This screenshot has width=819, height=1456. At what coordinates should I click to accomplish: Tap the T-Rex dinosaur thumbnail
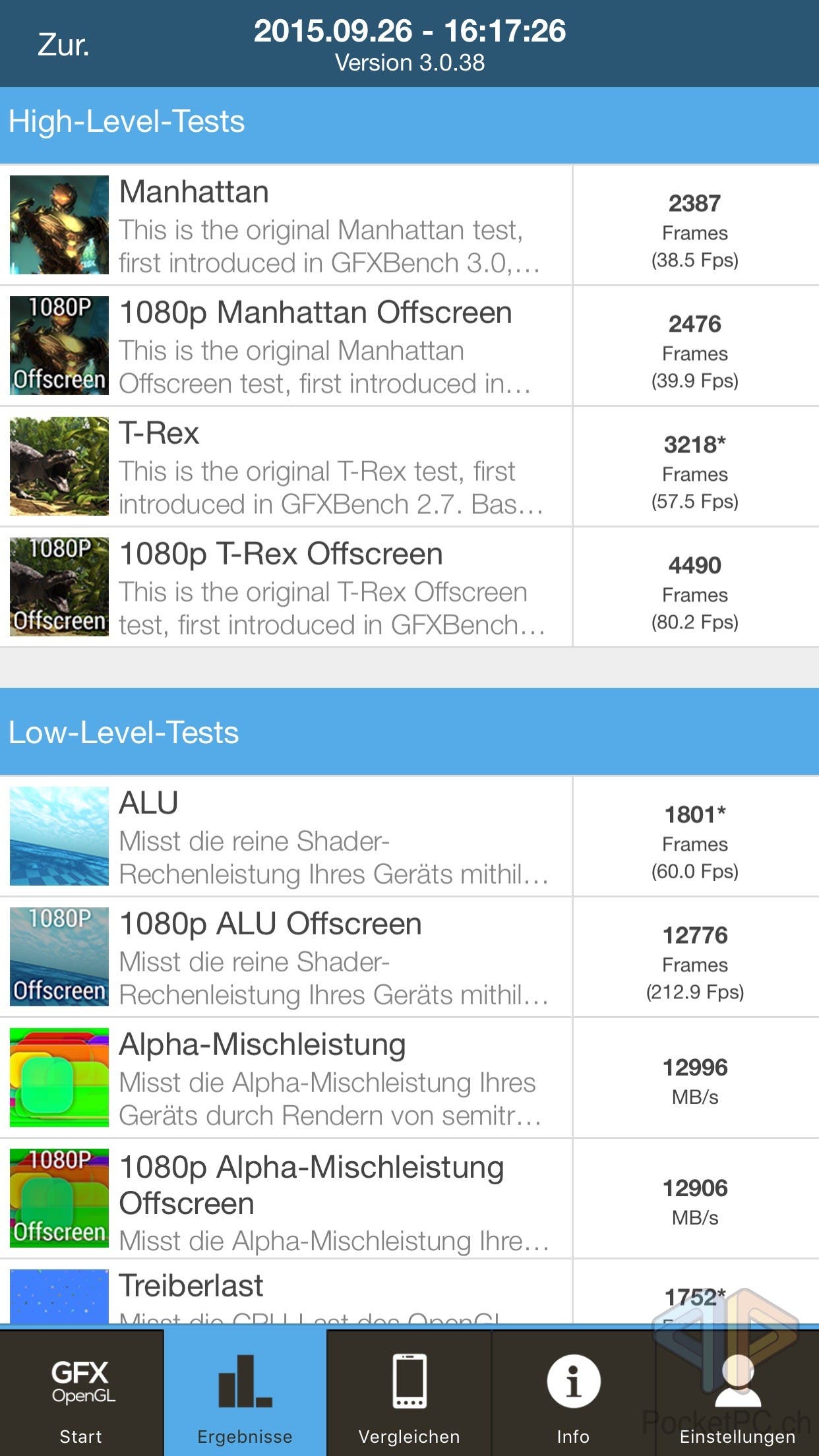tap(59, 466)
